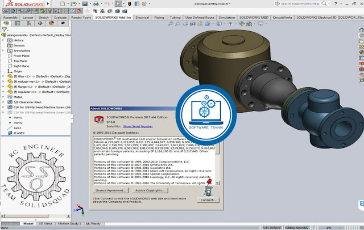Click the Rebuild traffic light icon
This screenshot has width=364, height=230.
130,4
